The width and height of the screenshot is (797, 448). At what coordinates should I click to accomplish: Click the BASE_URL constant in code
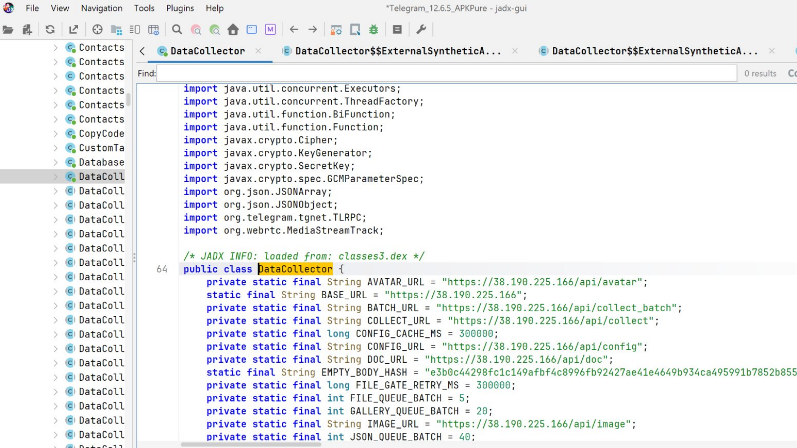[x=344, y=295]
